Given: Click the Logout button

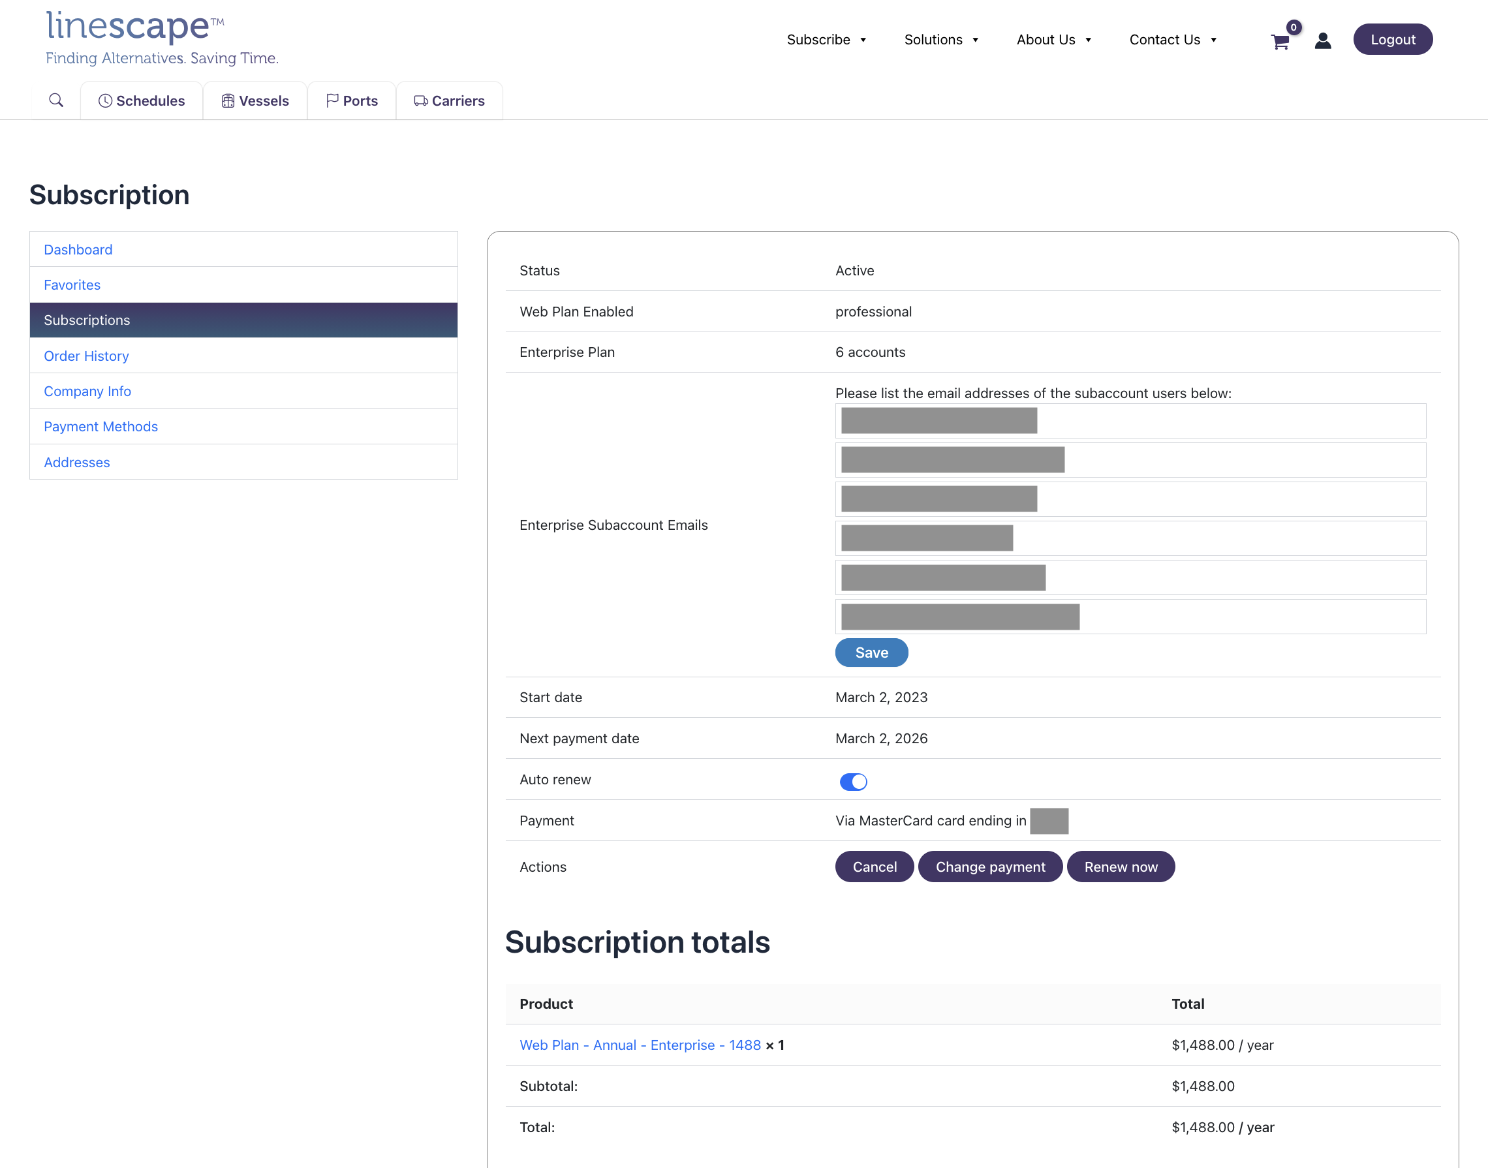Looking at the screenshot, I should (x=1392, y=40).
